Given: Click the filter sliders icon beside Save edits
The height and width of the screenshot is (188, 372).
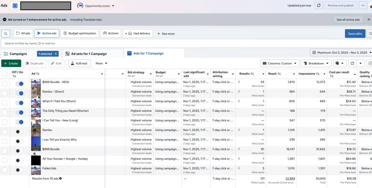Looking at the screenshot, I should 369,33.
